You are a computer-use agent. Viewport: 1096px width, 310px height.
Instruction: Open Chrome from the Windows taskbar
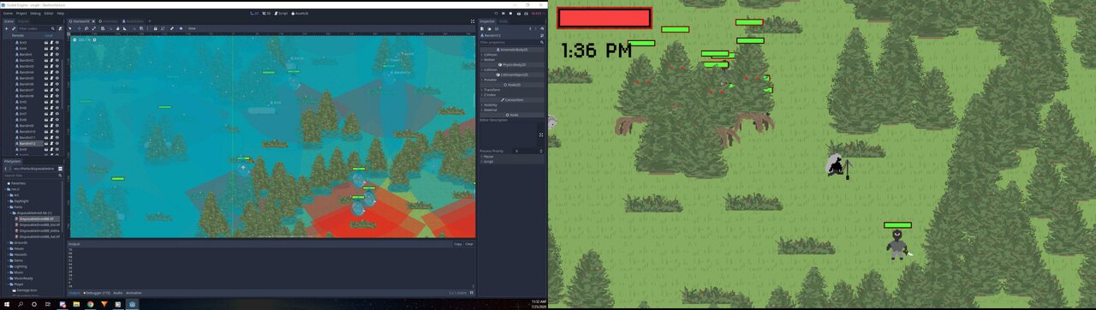(x=90, y=304)
